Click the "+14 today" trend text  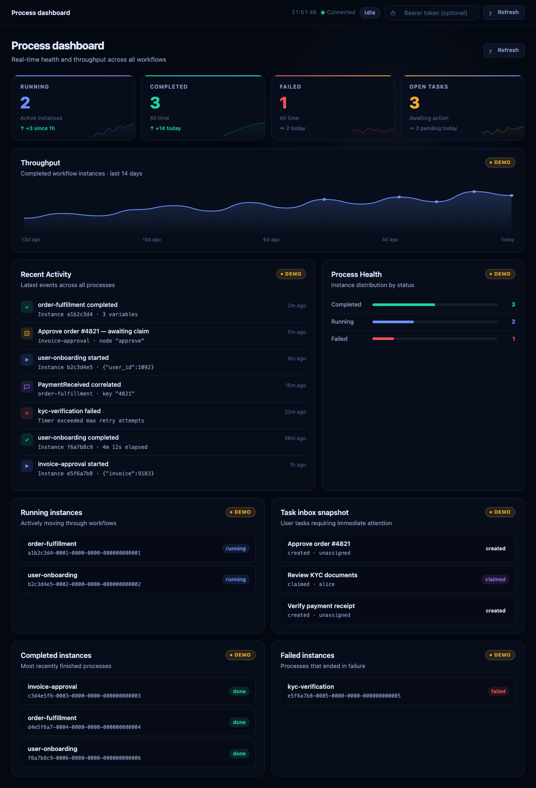point(166,128)
